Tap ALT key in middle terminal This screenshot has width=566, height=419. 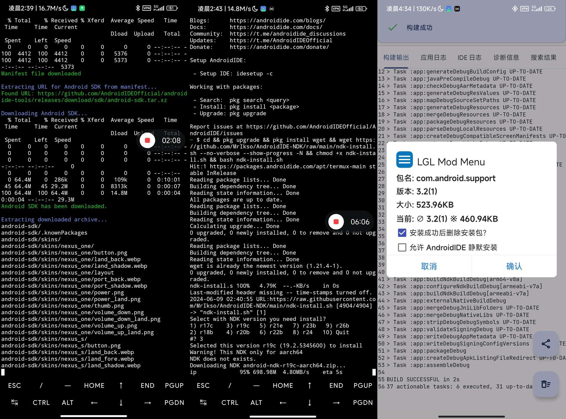click(256, 403)
